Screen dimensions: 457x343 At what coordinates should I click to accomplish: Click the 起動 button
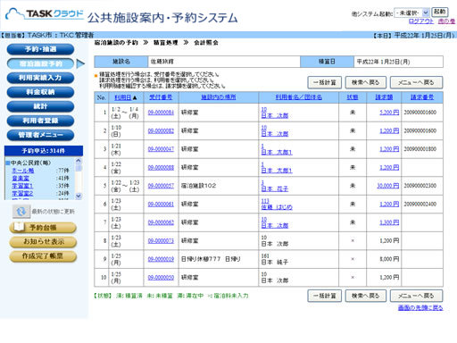439,12
